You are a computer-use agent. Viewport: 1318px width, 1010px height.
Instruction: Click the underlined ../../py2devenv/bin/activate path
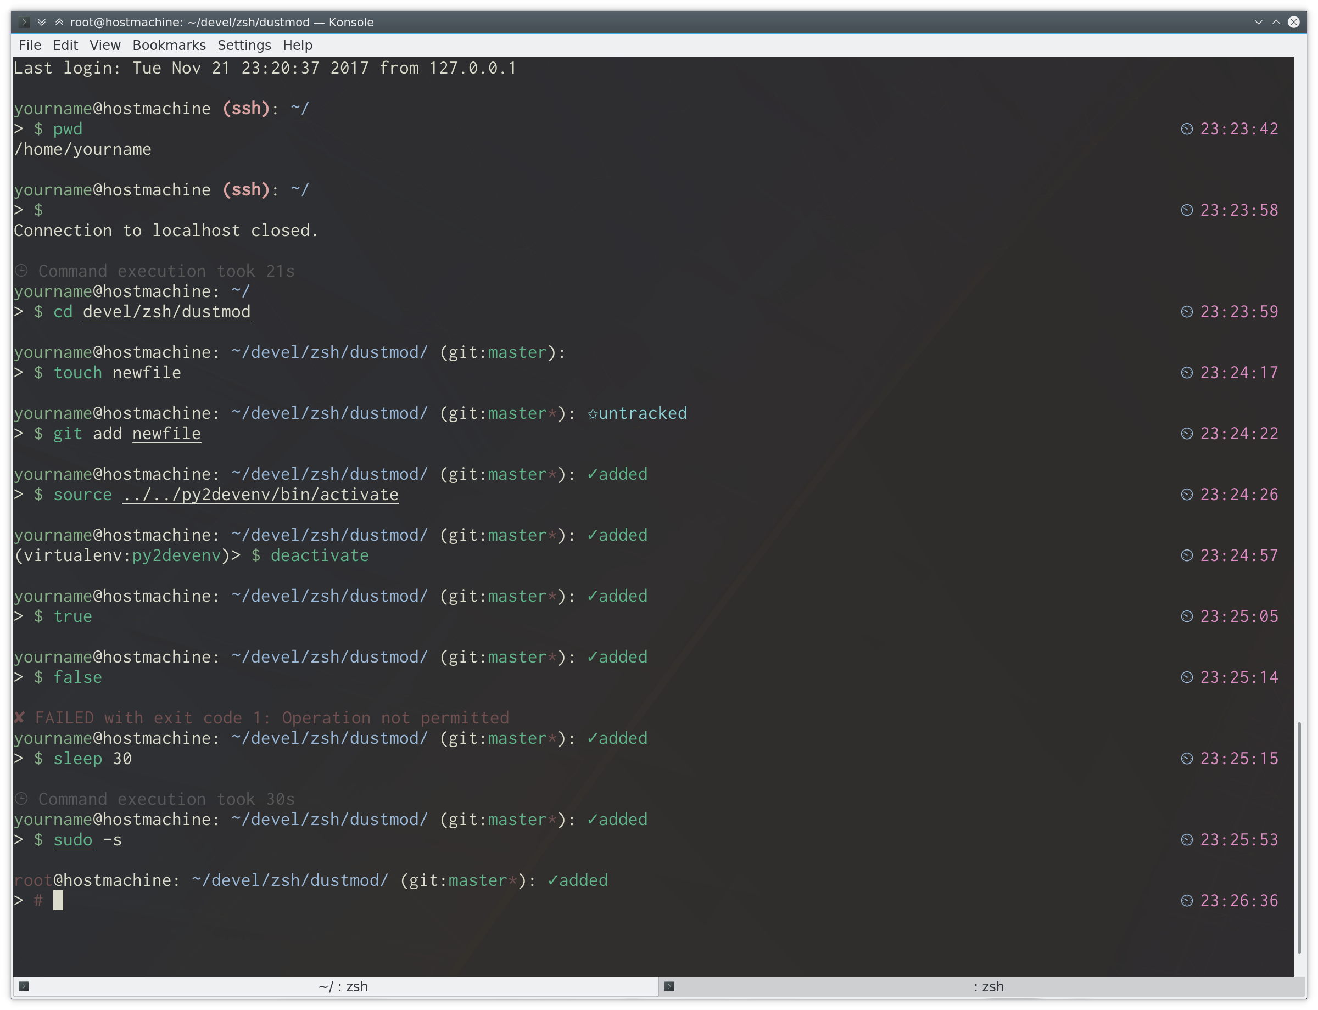(260, 495)
